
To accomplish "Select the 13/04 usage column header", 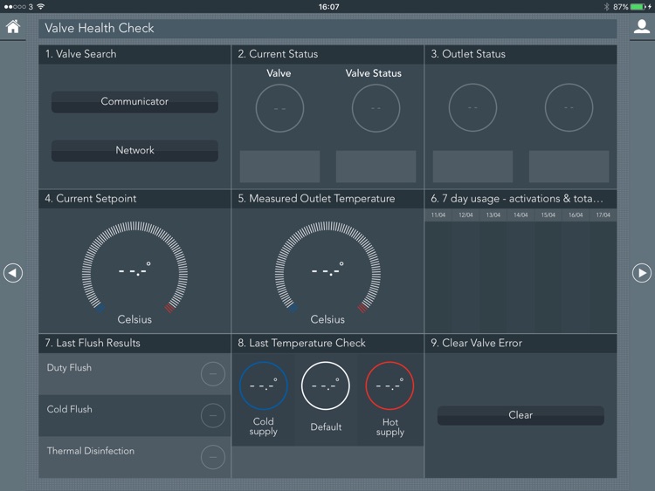I will pyautogui.click(x=493, y=215).
